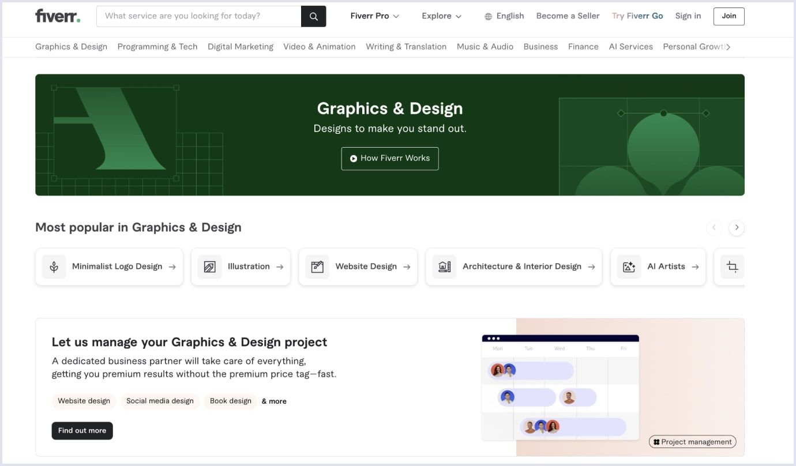Click Become a Seller link
The width and height of the screenshot is (796, 466).
[568, 16]
